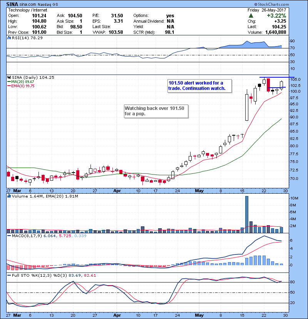This screenshot has width=308, height=319.
Task: Click the StockCharts.com copyright text
Action: 271,4
